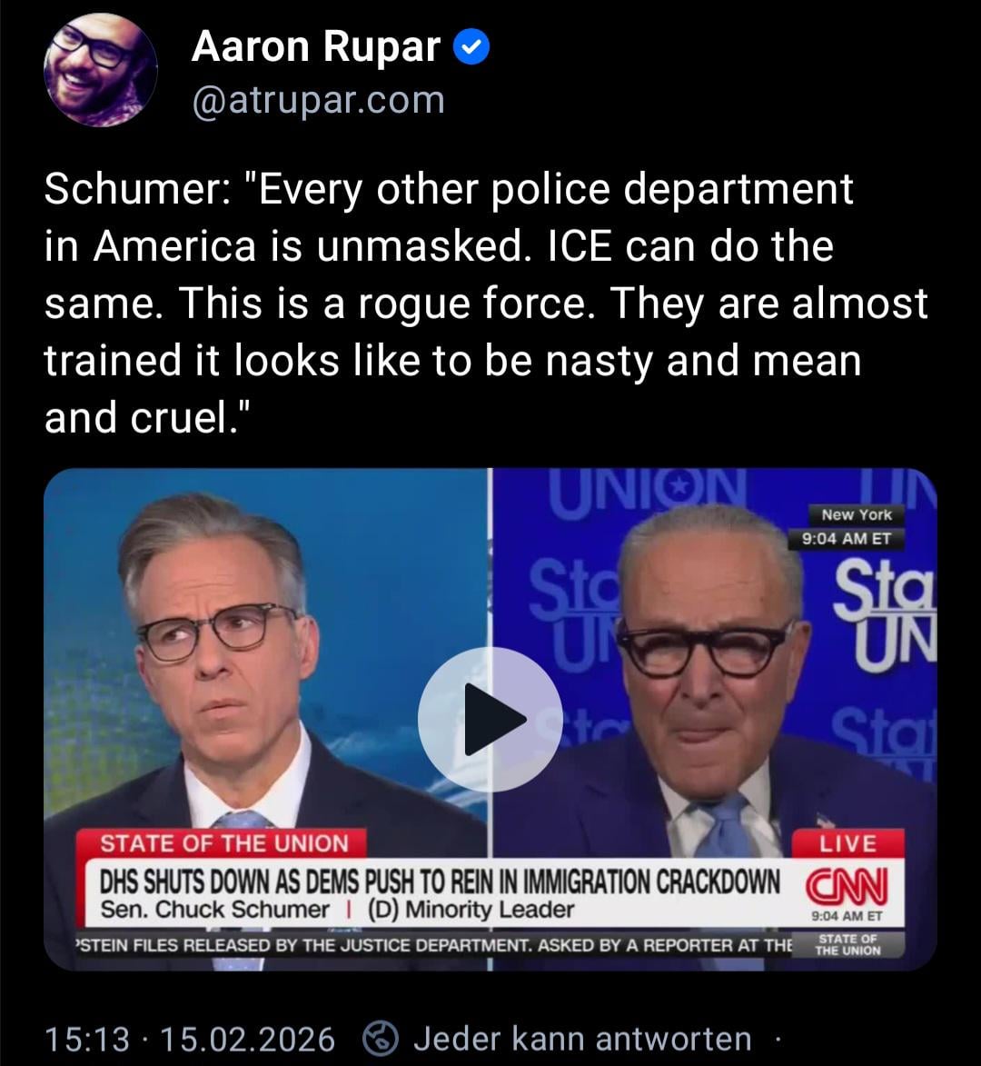The image size is (981, 1066).
Task: Open the "Jeder kann antworten" reply setting
Action: (x=582, y=1039)
